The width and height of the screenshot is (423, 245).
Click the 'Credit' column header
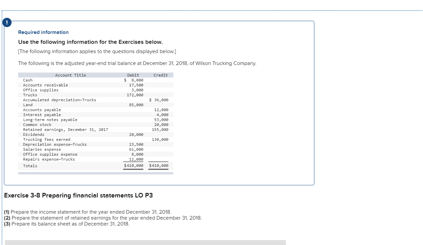(x=161, y=75)
